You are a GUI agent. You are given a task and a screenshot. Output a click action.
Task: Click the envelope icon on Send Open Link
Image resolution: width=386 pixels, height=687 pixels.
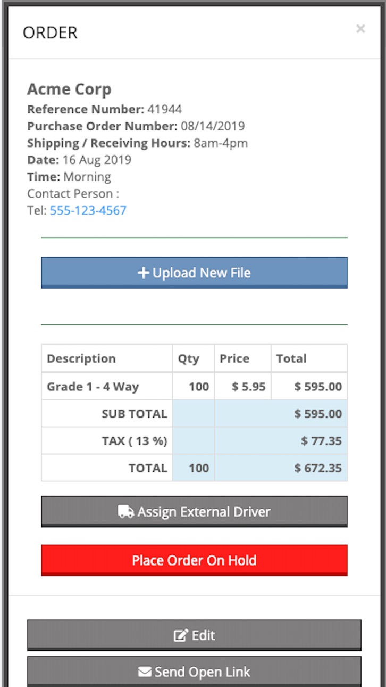coord(145,672)
